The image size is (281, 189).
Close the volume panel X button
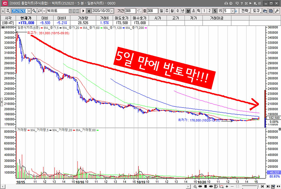[280, 129]
